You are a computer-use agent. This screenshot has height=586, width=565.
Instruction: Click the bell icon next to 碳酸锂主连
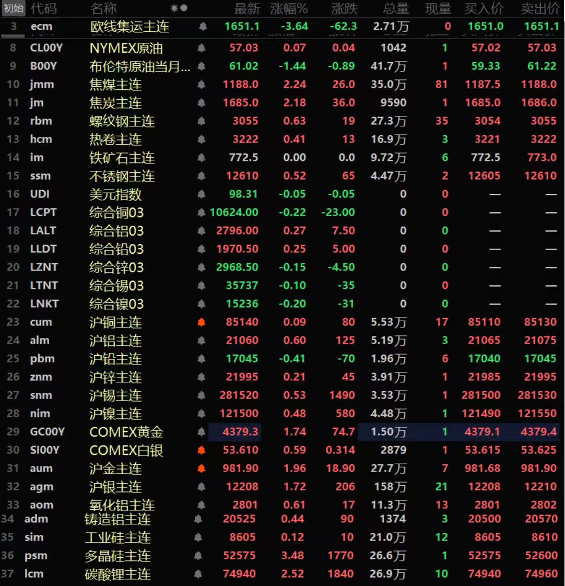198,574
